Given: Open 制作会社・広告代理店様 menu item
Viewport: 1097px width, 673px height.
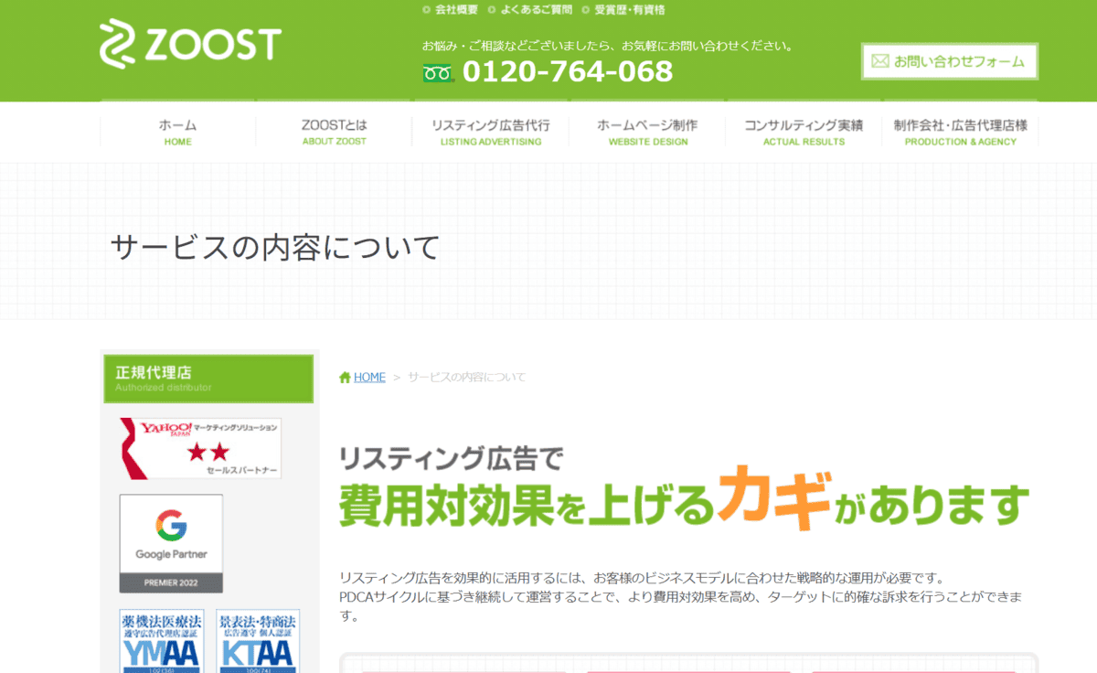Looking at the screenshot, I should point(960,132).
